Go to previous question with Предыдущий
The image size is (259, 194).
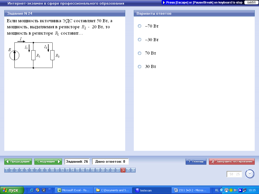click(18, 161)
